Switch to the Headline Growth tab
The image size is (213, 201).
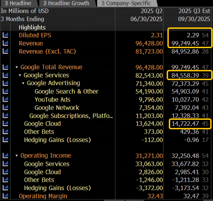click(x=67, y=3)
